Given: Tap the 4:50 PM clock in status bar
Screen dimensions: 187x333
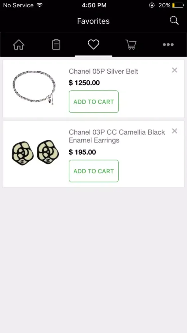Looking at the screenshot, I should 94,5.
